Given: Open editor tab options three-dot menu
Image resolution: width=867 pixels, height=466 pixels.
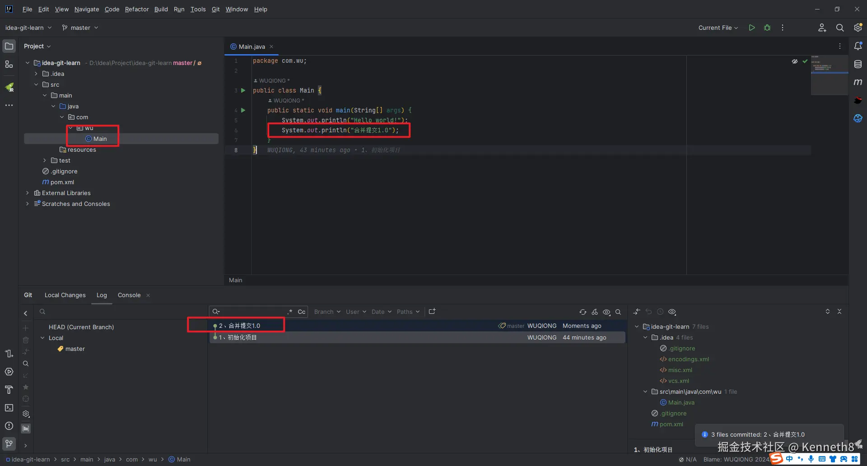Looking at the screenshot, I should (840, 46).
